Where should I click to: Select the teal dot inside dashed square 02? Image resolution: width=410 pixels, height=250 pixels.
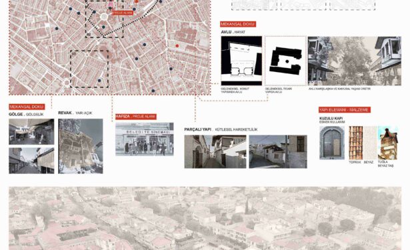tap(103, 27)
